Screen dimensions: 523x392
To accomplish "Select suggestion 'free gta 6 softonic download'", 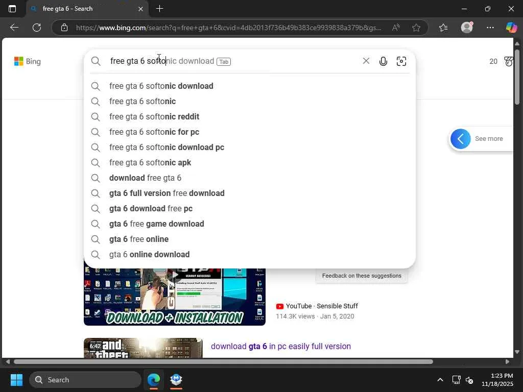I will (x=250, y=86).
